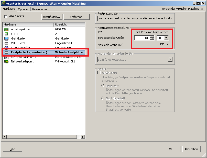The height and width of the screenshot is (158, 207).
Task: Open the Ressourcen tab
Action: coord(39,9)
